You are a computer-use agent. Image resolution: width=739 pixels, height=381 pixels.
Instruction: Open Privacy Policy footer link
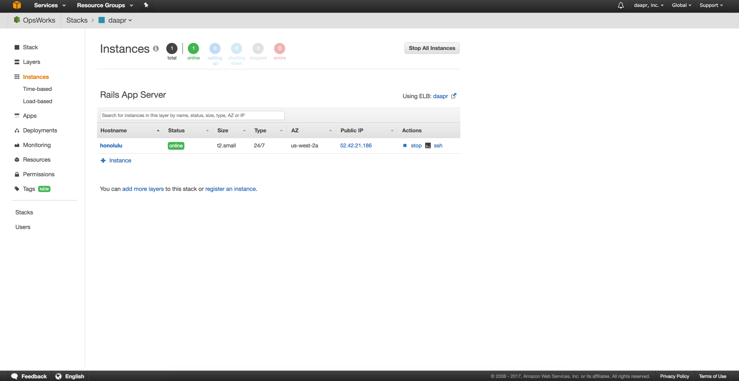click(x=674, y=376)
